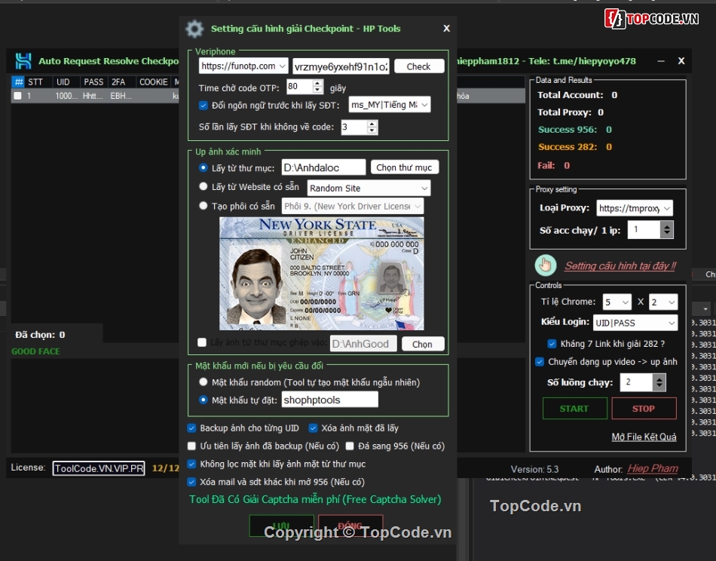The width and height of the screenshot is (716, 561).
Task: Click the License key input field
Action: coord(99,468)
